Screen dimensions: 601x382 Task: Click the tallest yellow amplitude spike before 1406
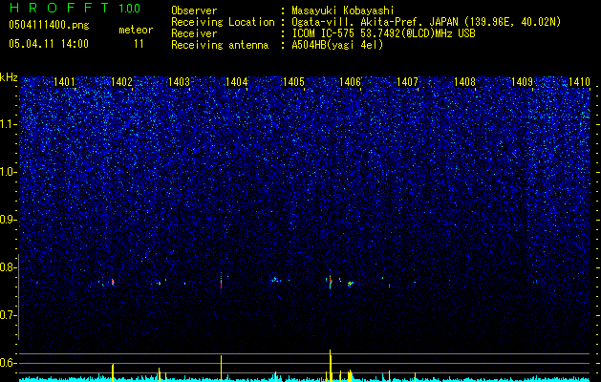click(x=331, y=366)
